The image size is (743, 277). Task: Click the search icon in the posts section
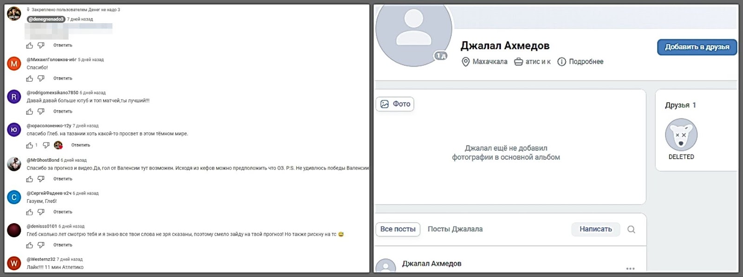point(631,229)
